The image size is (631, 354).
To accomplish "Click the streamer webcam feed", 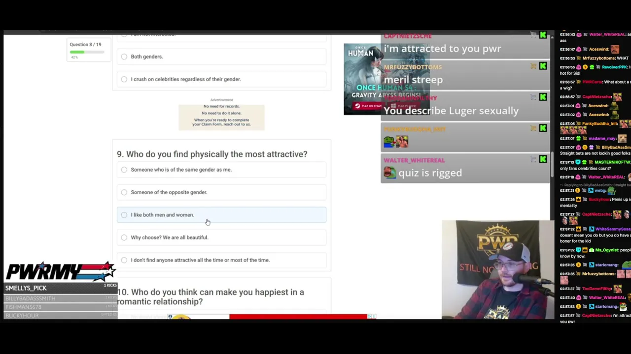I will pos(497,270).
